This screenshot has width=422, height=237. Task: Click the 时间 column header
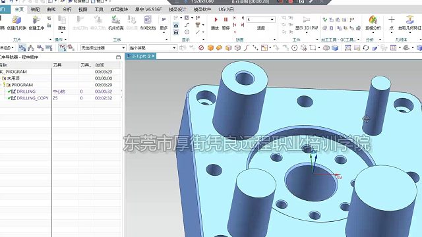pyautogui.click(x=107, y=65)
